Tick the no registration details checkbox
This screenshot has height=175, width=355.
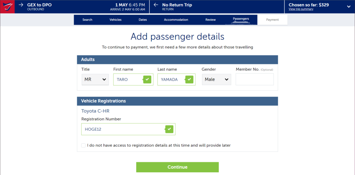coord(83,145)
